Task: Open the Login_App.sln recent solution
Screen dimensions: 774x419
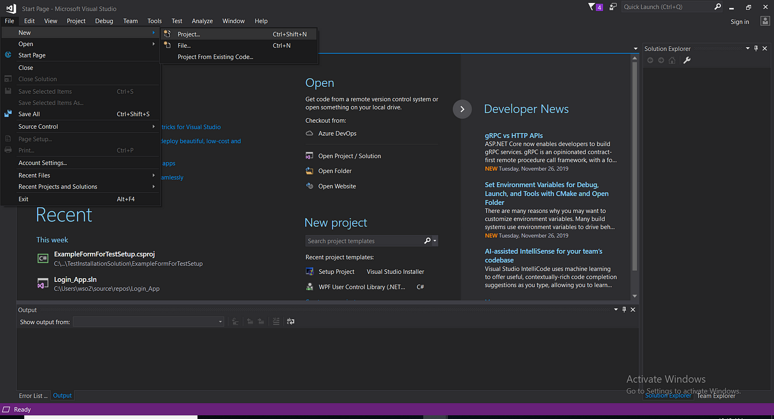Action: [75, 280]
